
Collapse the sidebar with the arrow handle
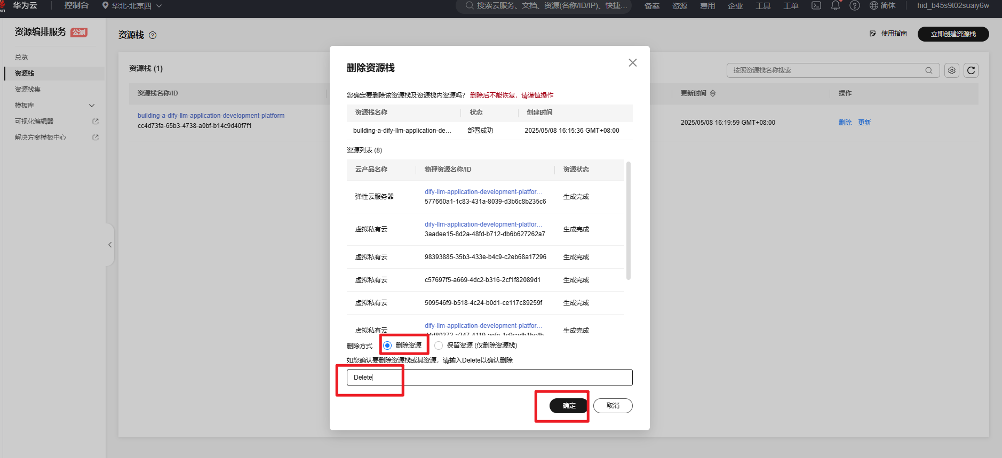coord(110,245)
